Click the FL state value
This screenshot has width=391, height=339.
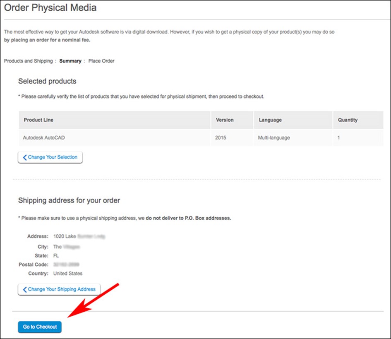click(x=56, y=256)
